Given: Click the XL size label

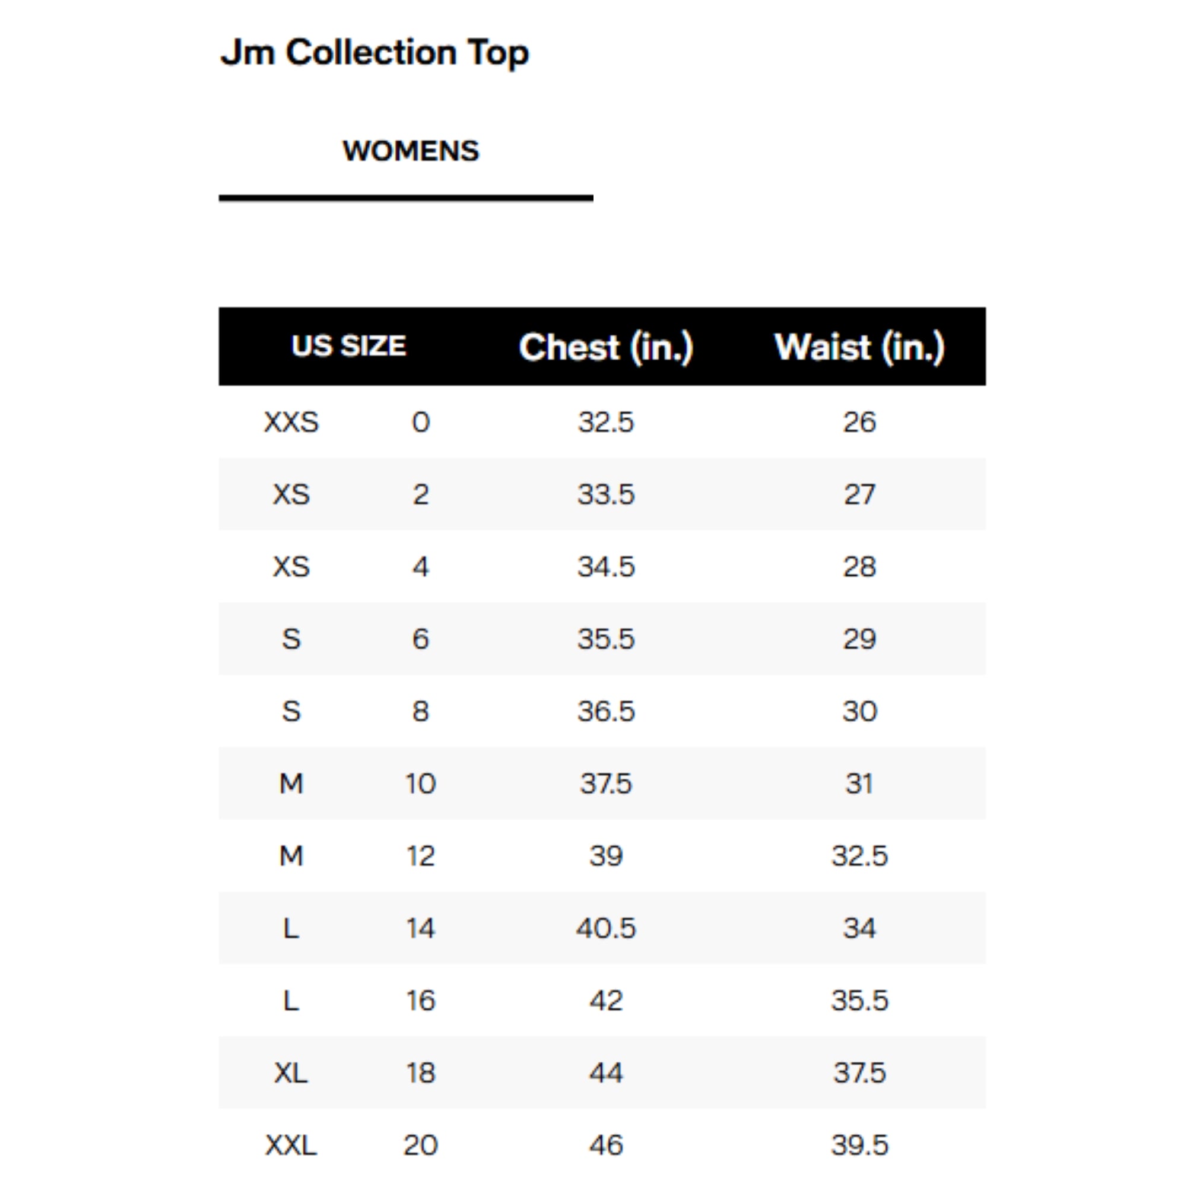Looking at the screenshot, I should (x=291, y=1073).
